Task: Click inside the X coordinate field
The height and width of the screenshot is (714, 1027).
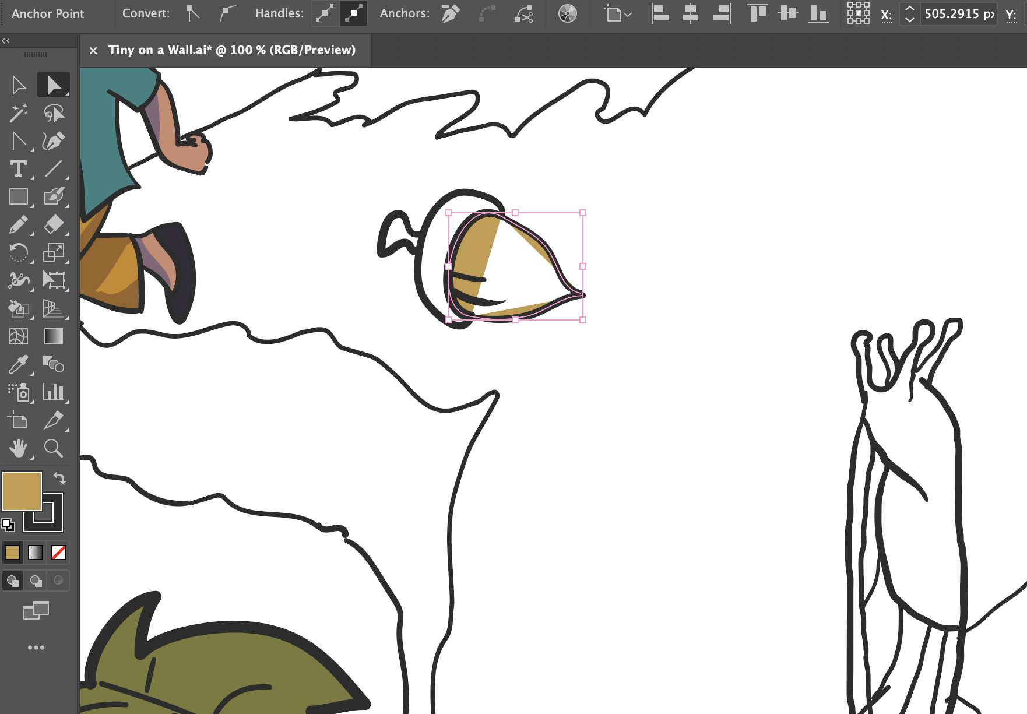Action: 959,14
